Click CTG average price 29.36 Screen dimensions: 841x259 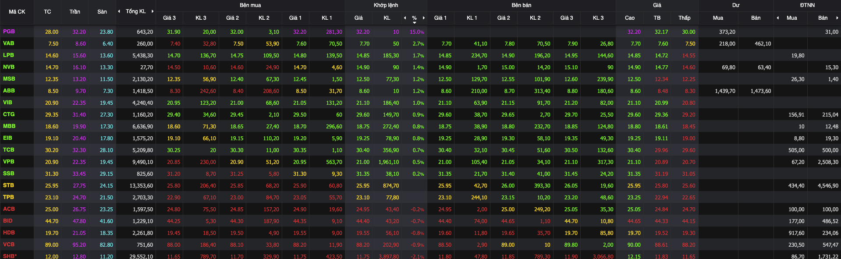[661, 115]
